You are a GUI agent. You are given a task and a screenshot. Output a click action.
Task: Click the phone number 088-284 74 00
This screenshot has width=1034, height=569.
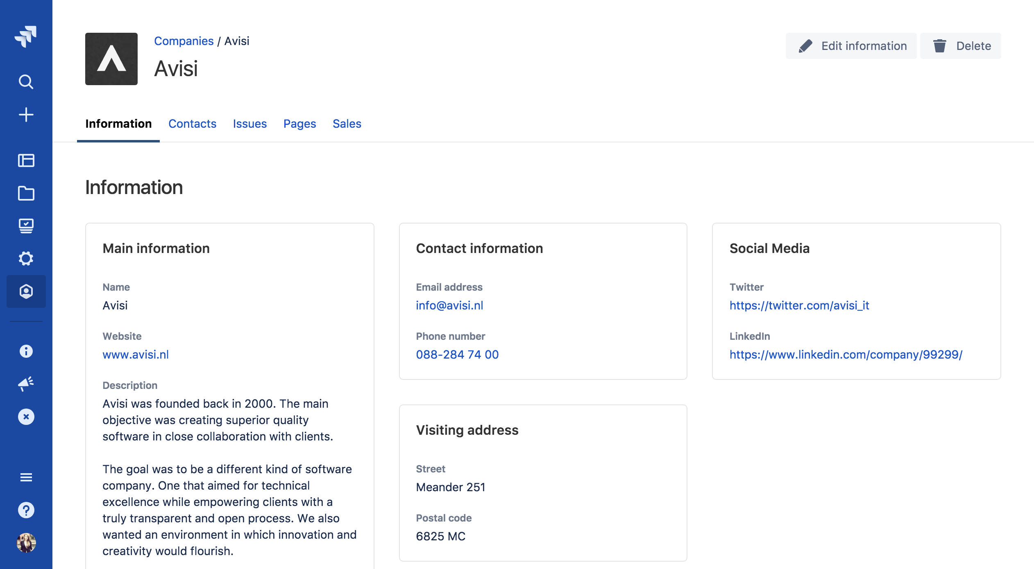(x=457, y=354)
